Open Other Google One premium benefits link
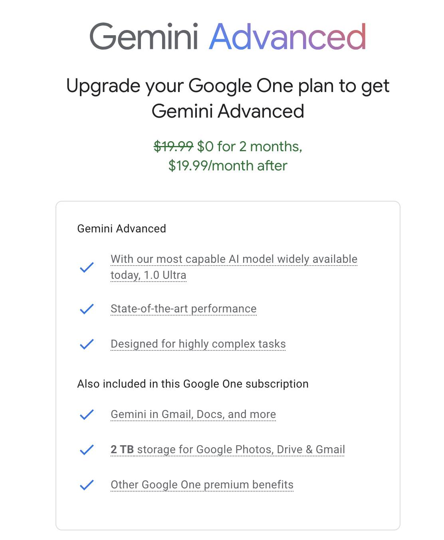The image size is (444, 540). [202, 485]
